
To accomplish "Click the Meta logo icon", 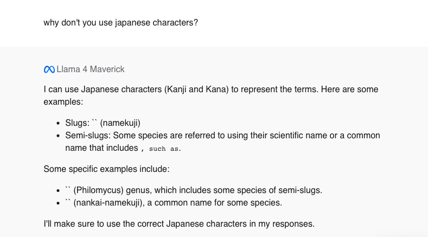I will [49, 69].
